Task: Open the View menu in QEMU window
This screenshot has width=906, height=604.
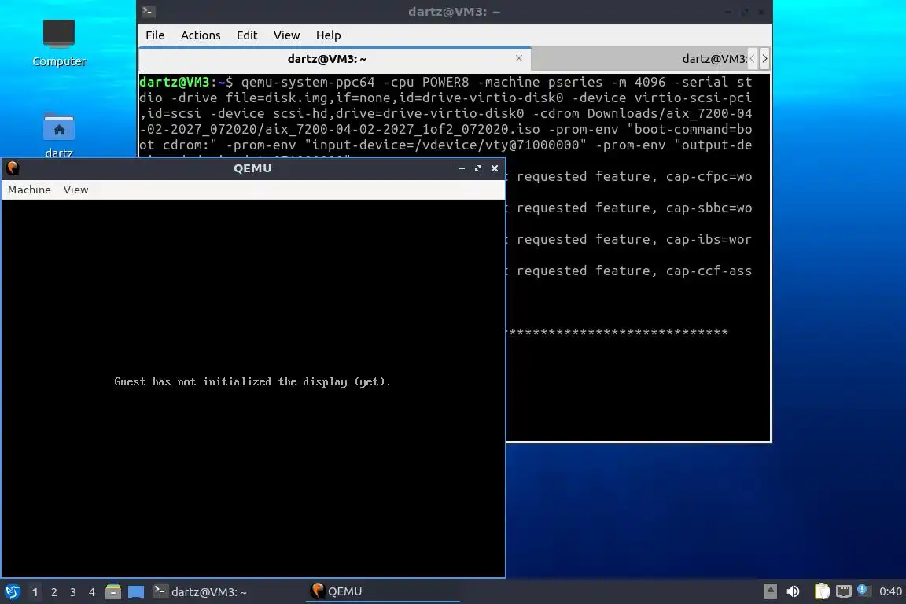Action: (x=75, y=190)
